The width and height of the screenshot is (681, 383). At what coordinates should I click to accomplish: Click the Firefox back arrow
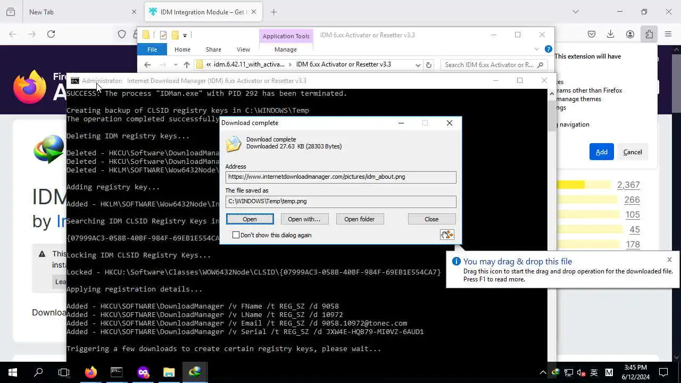click(x=13, y=34)
